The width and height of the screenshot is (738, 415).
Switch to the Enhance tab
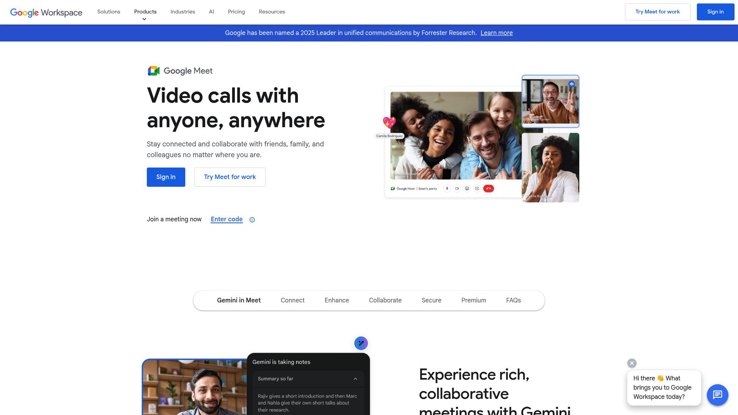pyautogui.click(x=337, y=300)
